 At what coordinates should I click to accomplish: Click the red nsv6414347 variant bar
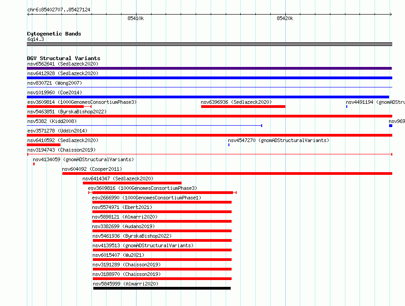coord(132,183)
